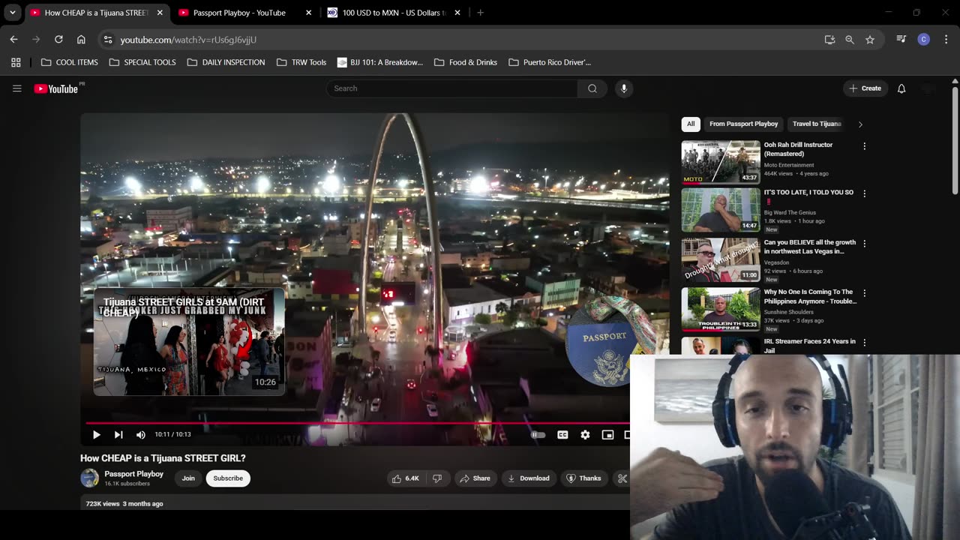
Task: Join the Passport Playboy channel membership
Action: [188, 478]
